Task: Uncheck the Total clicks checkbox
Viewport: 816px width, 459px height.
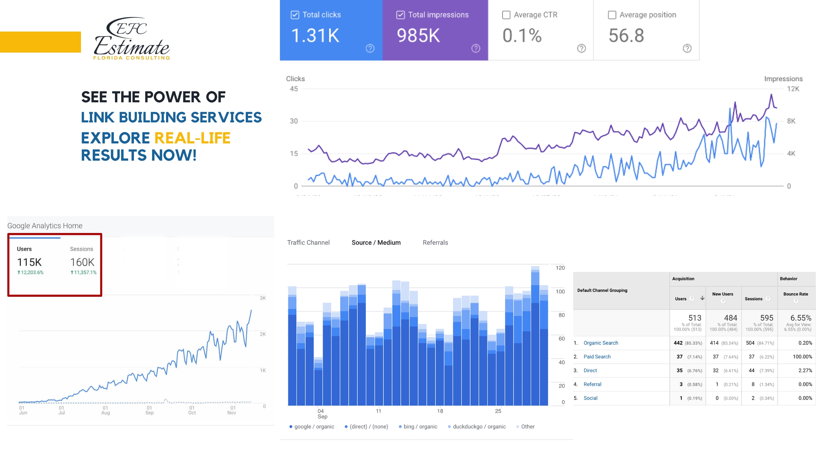Action: tap(295, 15)
